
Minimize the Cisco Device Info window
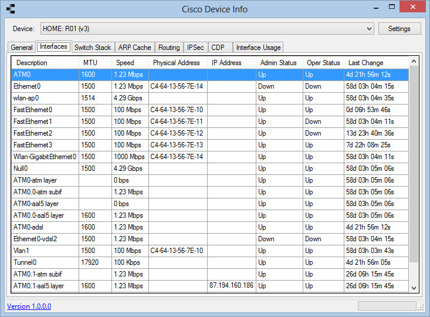376,8
